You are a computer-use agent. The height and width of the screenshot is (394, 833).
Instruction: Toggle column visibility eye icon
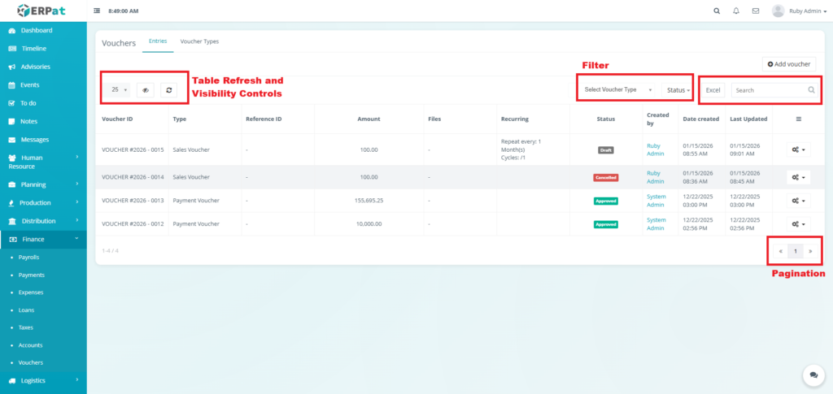pos(146,90)
